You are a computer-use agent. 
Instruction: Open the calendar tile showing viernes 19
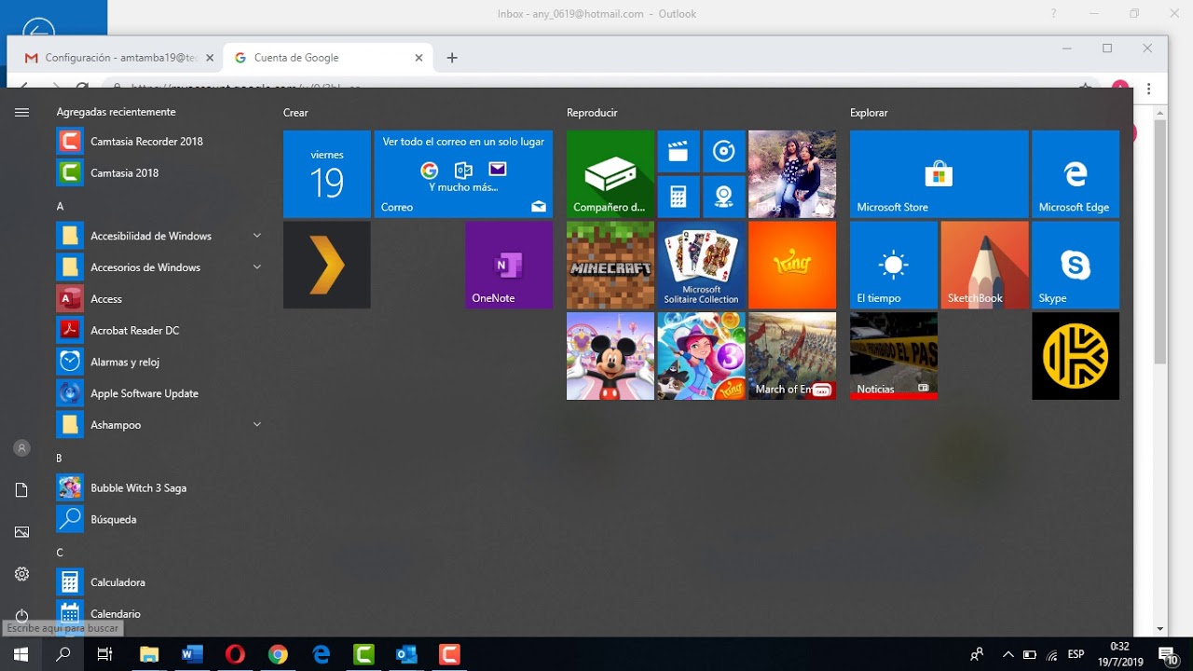(x=327, y=174)
